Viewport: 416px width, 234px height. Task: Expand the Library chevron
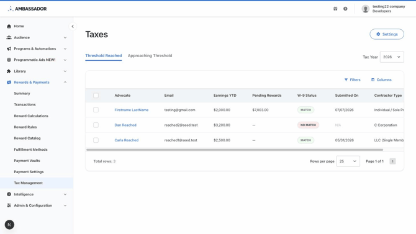(x=65, y=71)
